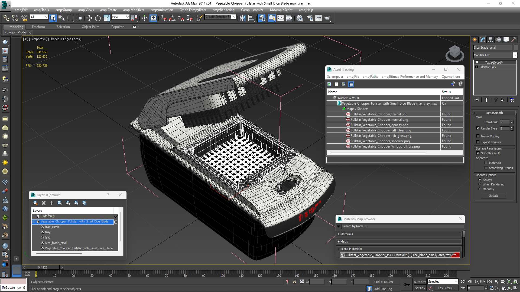Click the Render Setup icon
The height and width of the screenshot is (292, 520).
pyautogui.click(x=310, y=18)
